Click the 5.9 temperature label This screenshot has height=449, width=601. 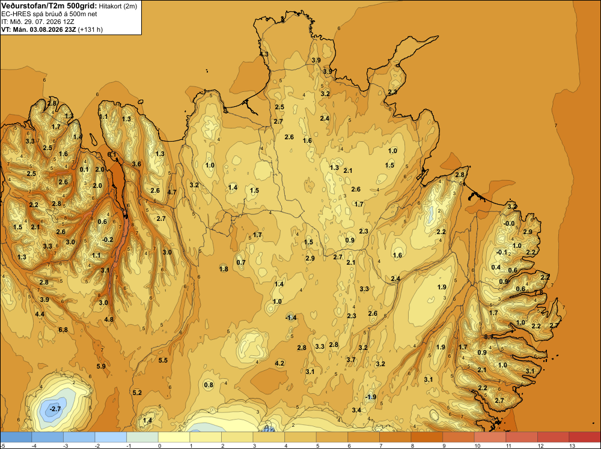[x=101, y=366]
